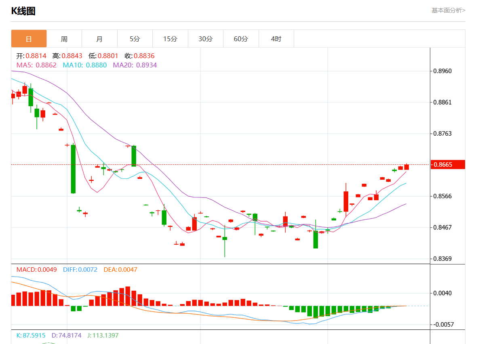
Task: Click the MA20 indicator label
Action: click(x=135, y=65)
